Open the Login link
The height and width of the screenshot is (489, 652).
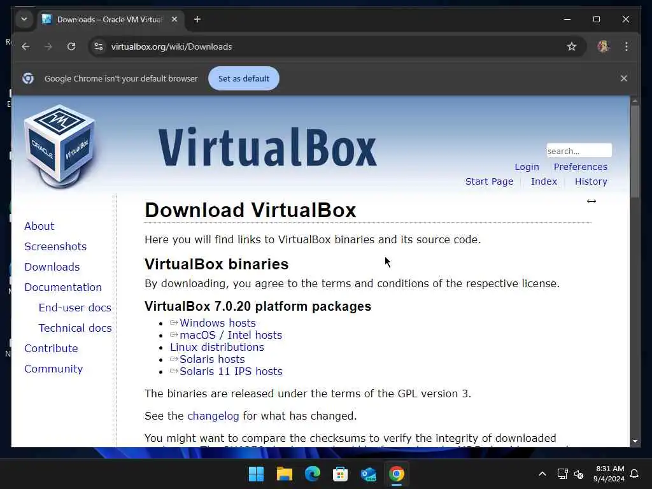click(527, 167)
